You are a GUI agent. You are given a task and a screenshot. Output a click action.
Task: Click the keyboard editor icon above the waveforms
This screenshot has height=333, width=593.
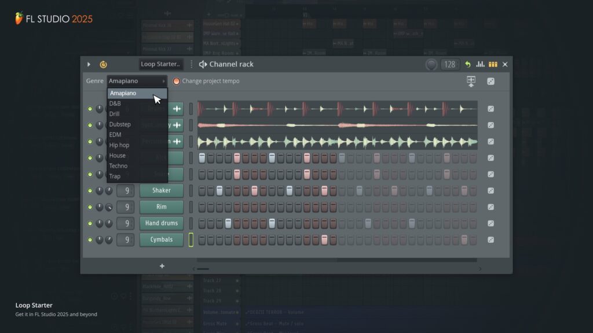pyautogui.click(x=470, y=81)
